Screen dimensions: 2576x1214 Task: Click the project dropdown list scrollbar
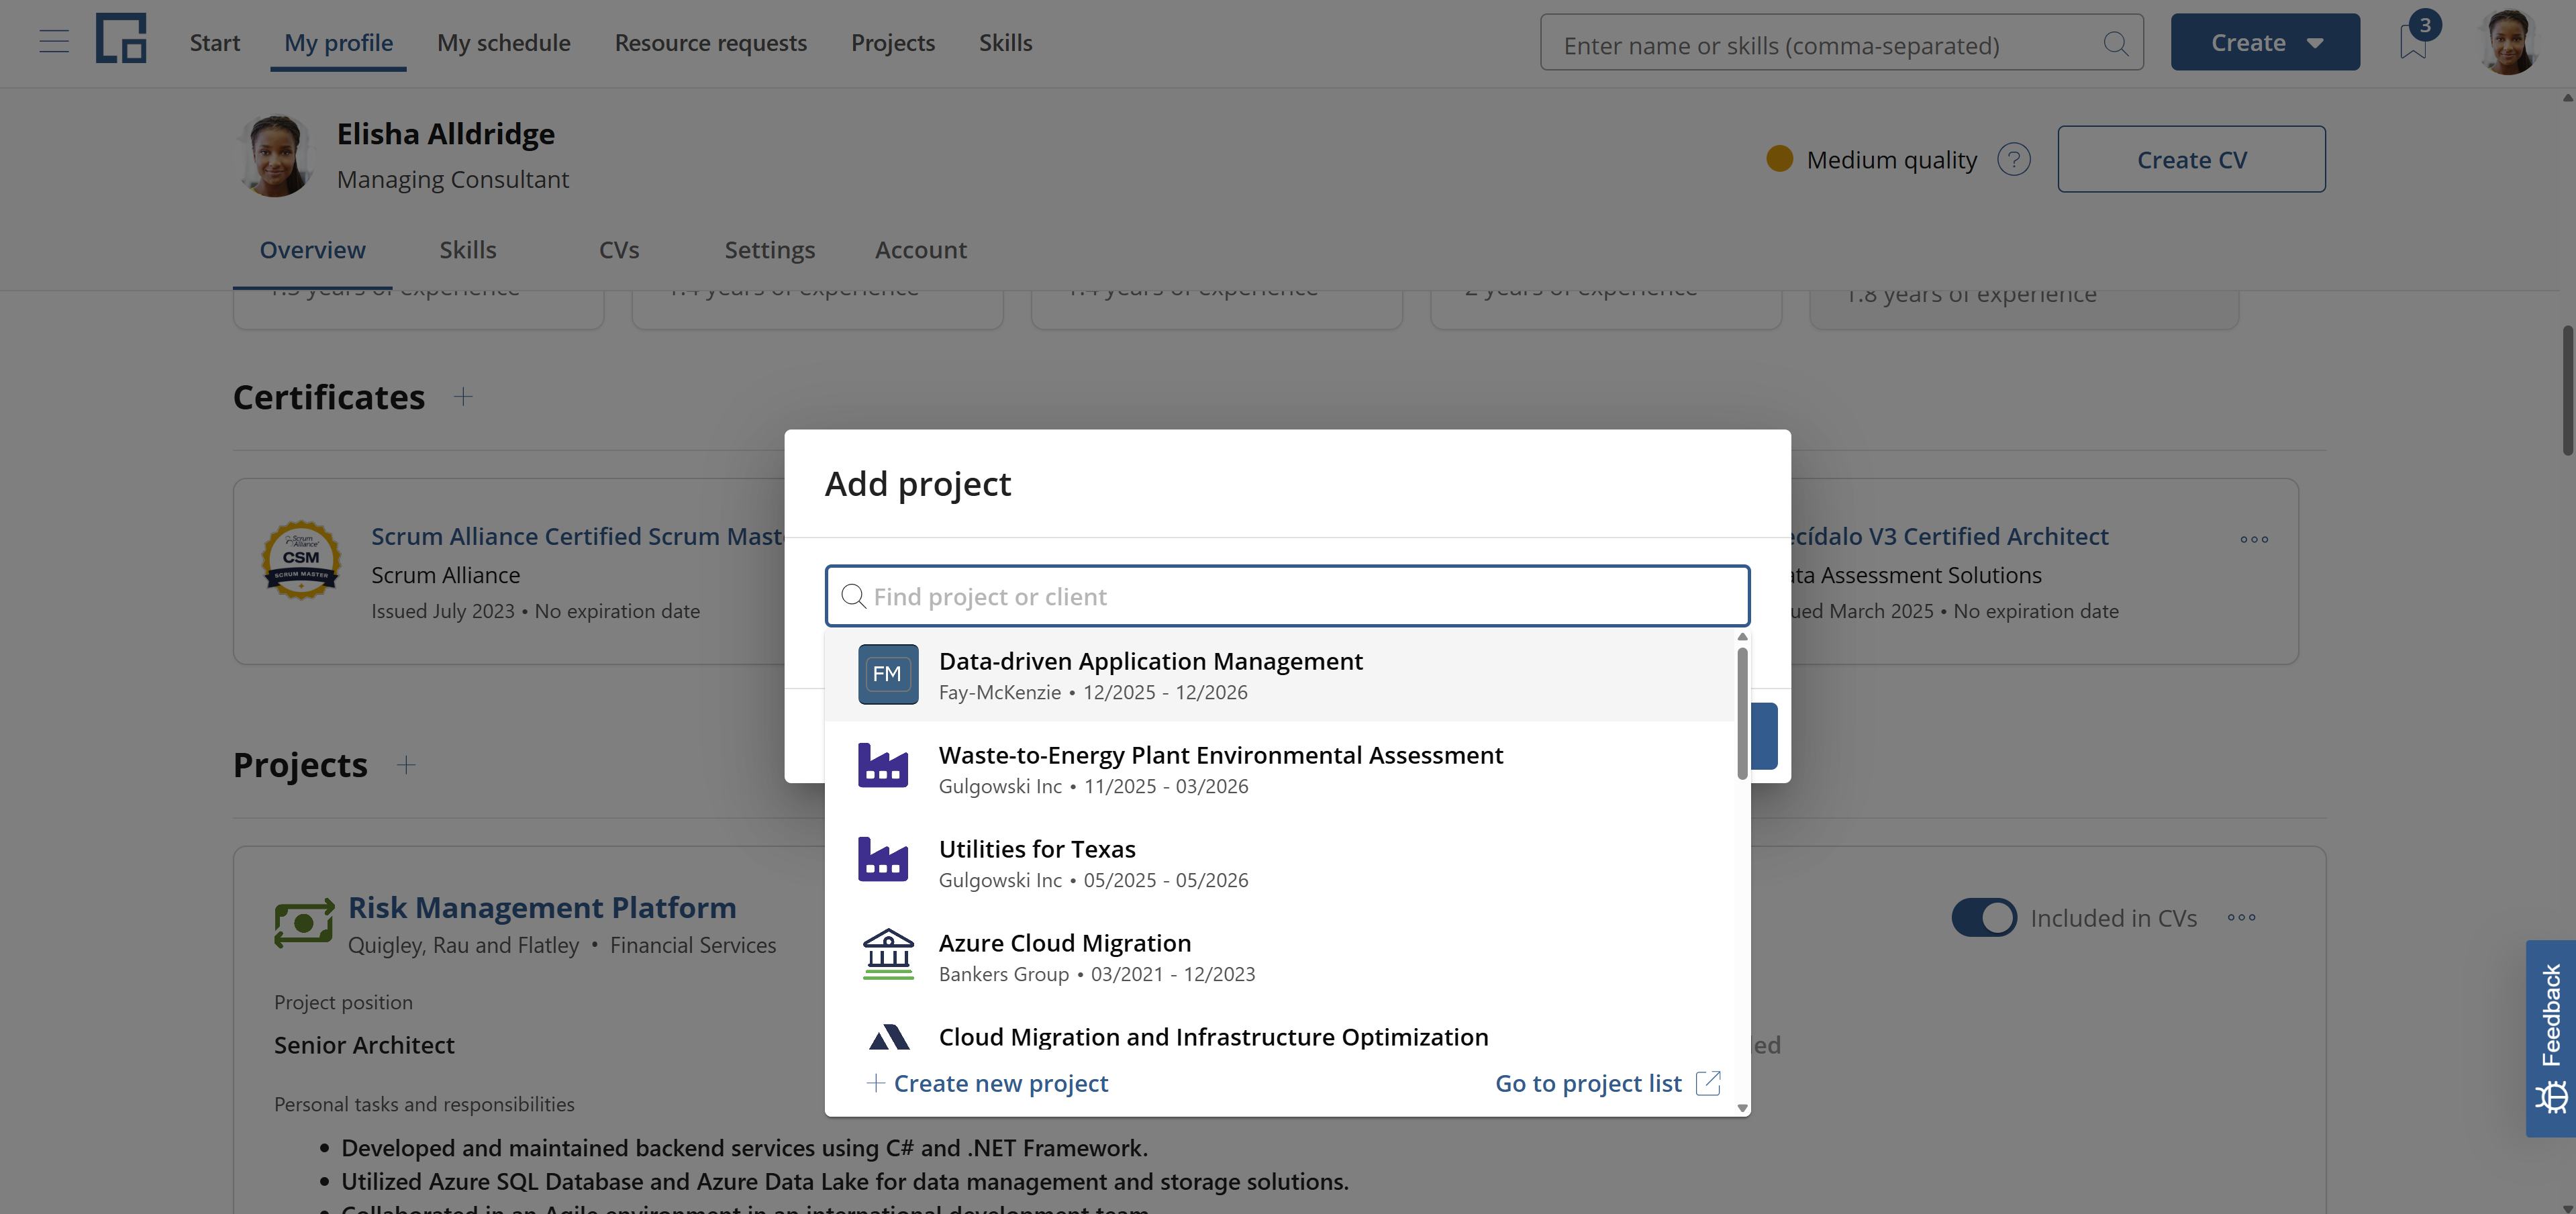pos(1742,713)
